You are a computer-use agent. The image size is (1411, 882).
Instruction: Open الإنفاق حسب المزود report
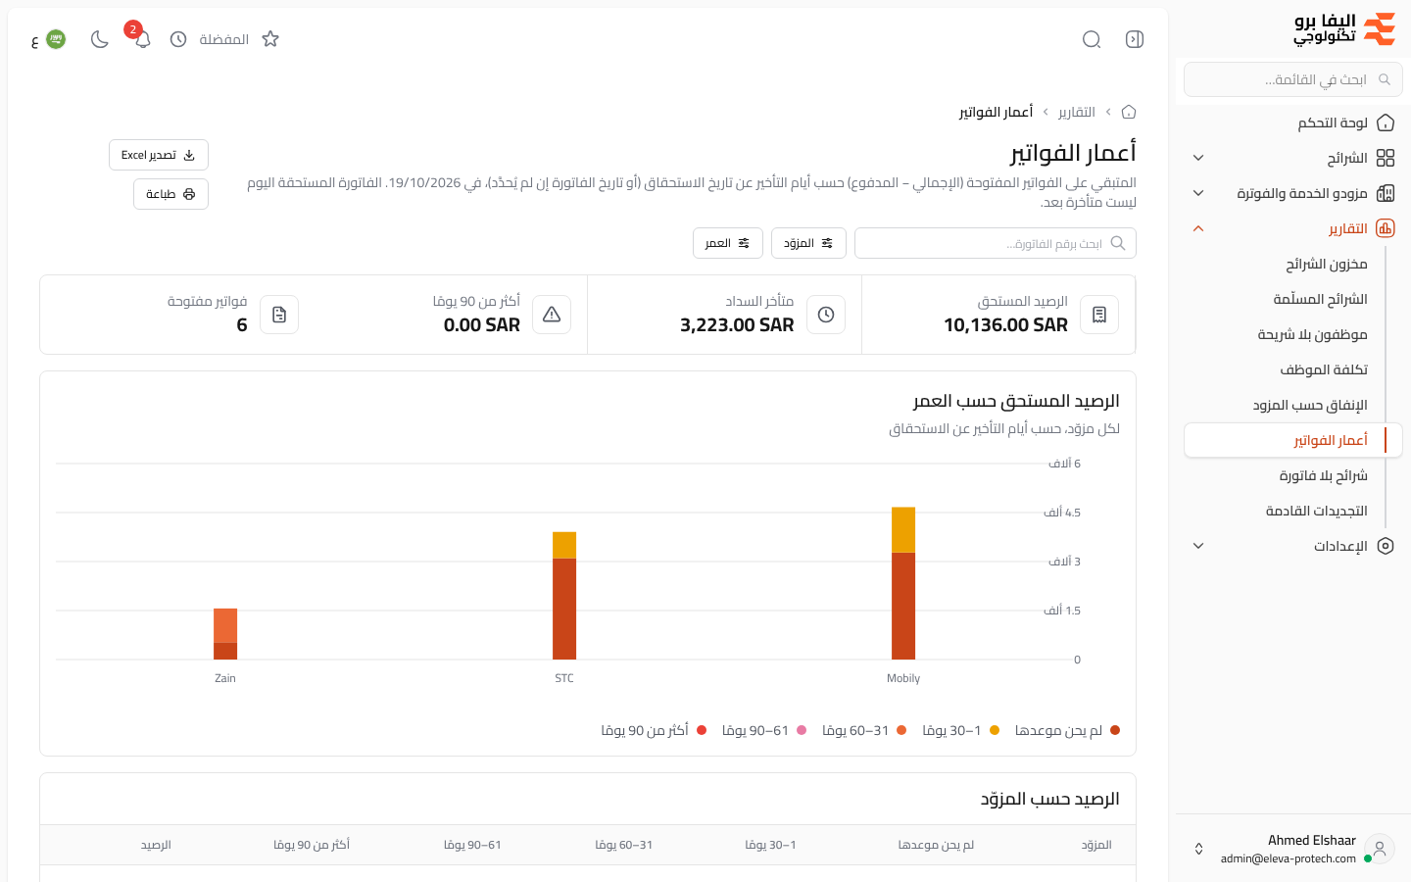coord(1310,405)
